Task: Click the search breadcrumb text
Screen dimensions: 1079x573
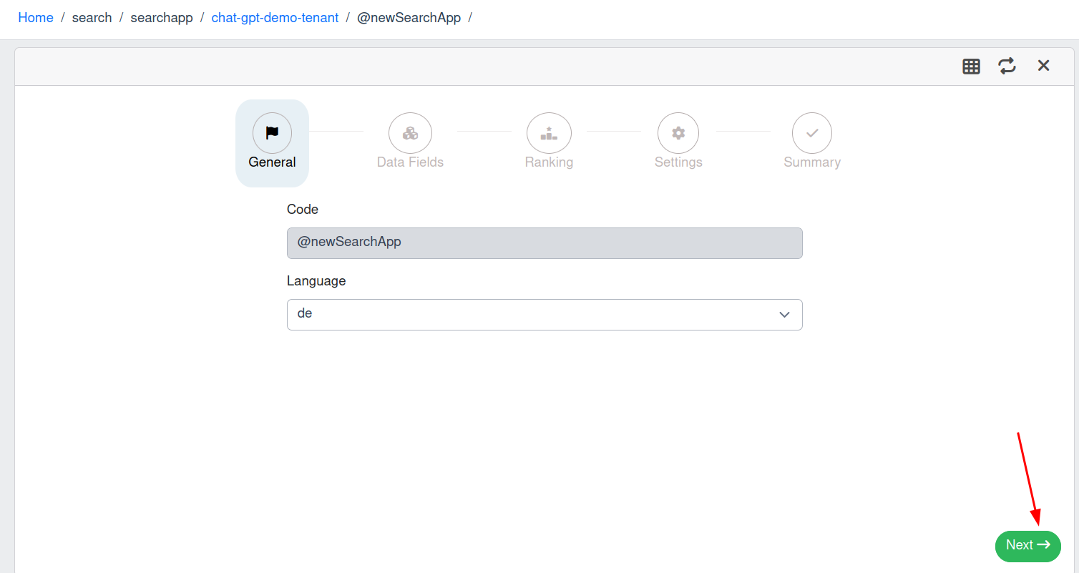Action: pyautogui.click(x=92, y=18)
